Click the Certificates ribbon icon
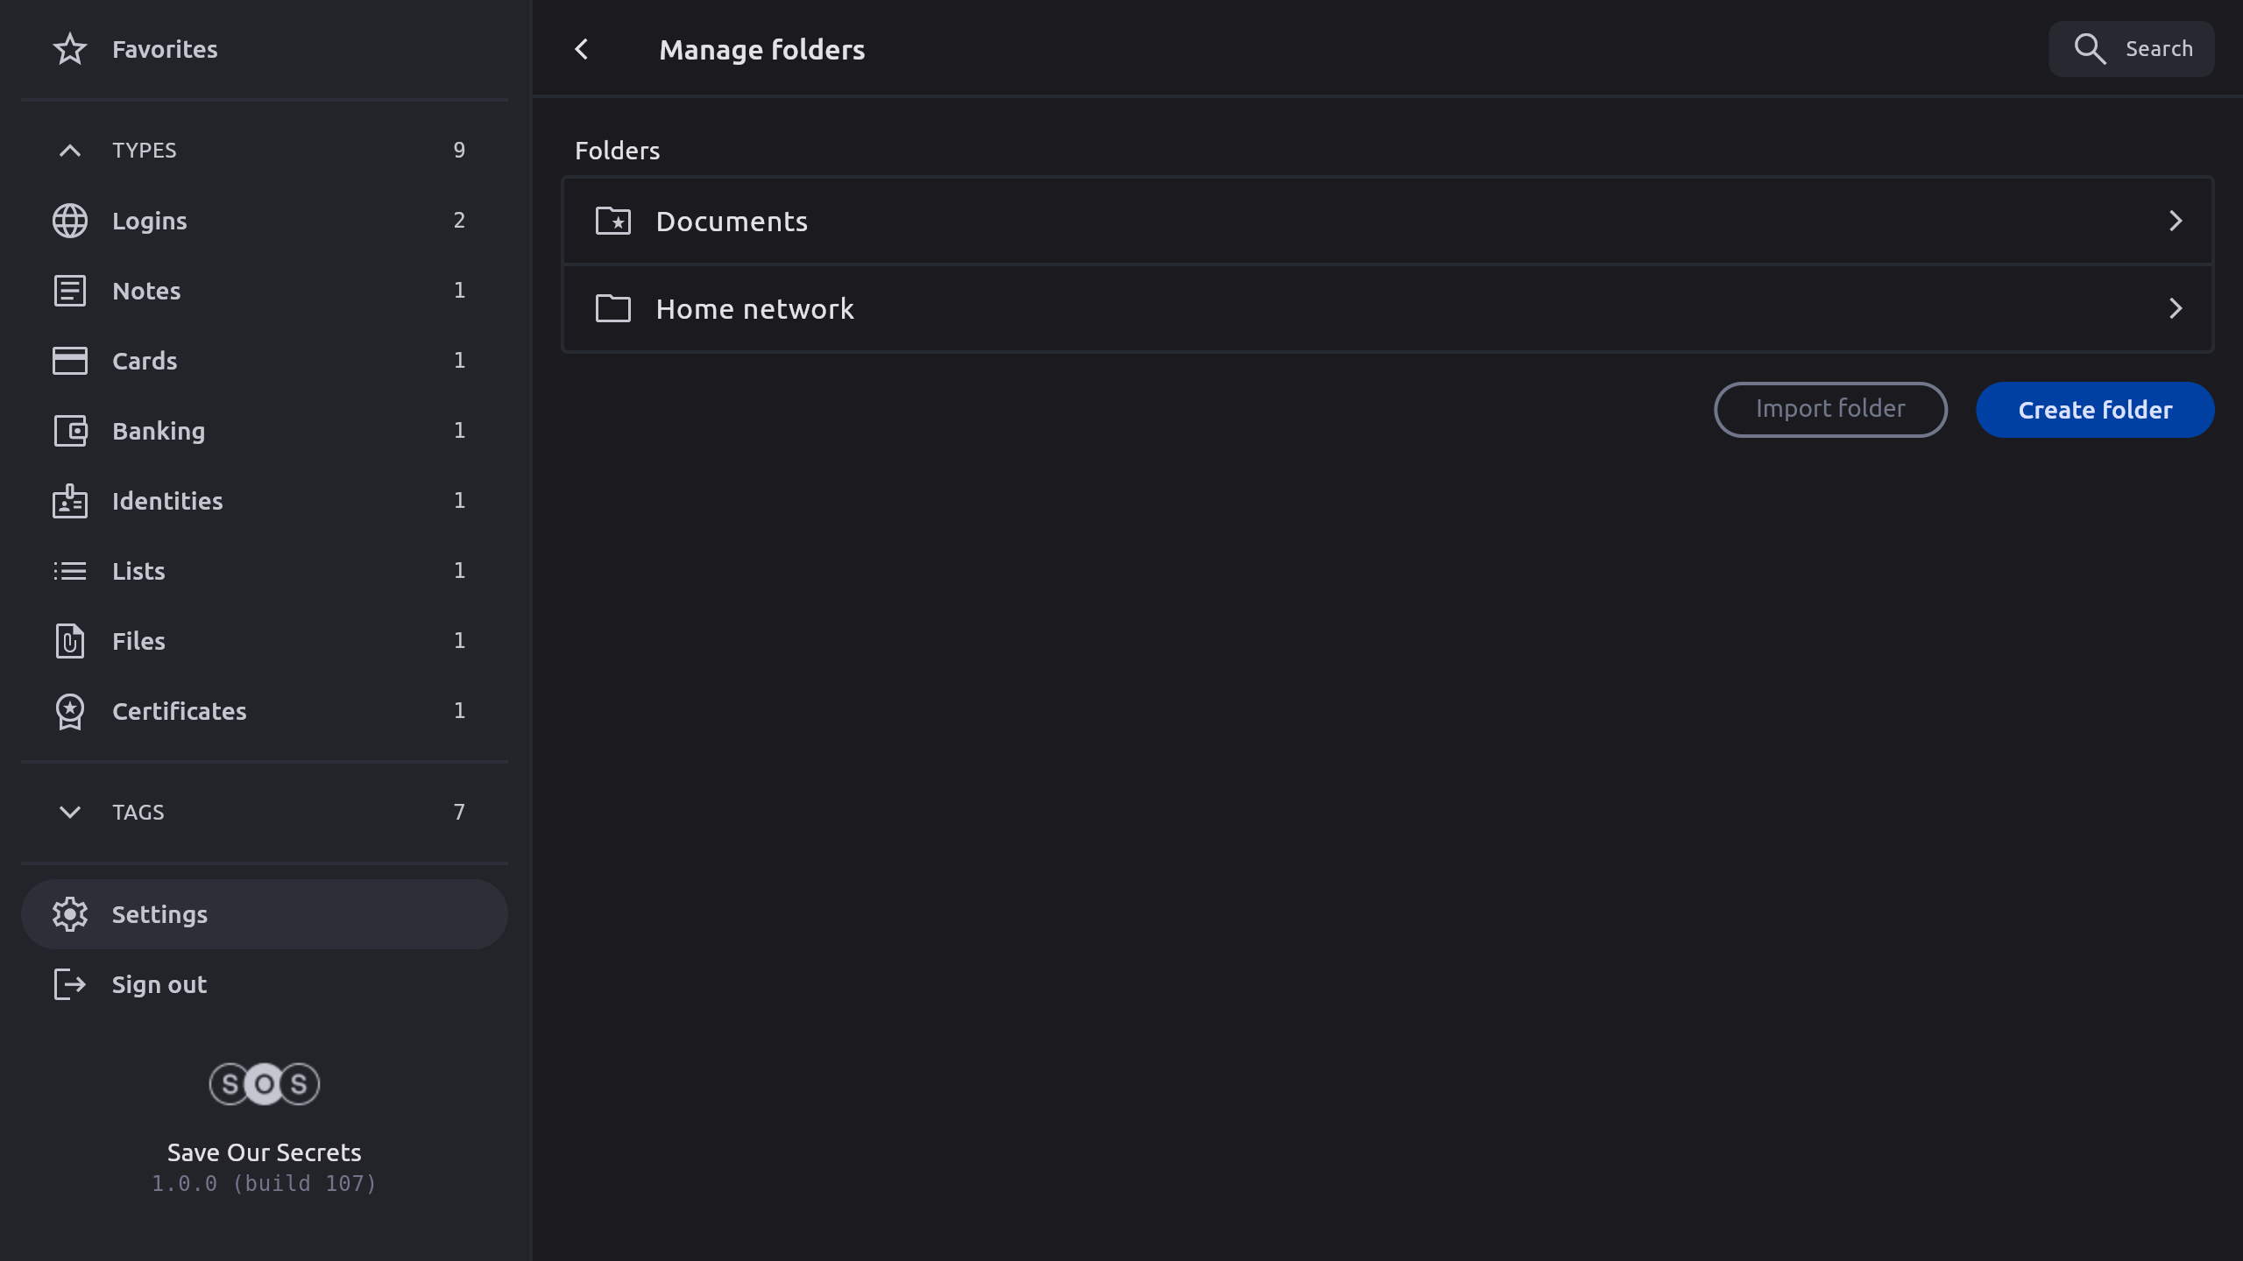 click(x=70, y=711)
